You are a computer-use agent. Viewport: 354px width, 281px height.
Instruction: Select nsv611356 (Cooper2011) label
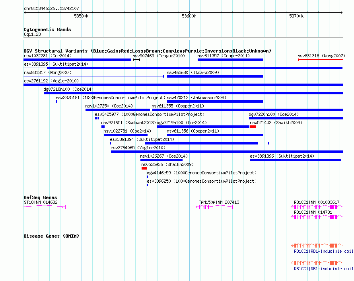tap(193, 131)
